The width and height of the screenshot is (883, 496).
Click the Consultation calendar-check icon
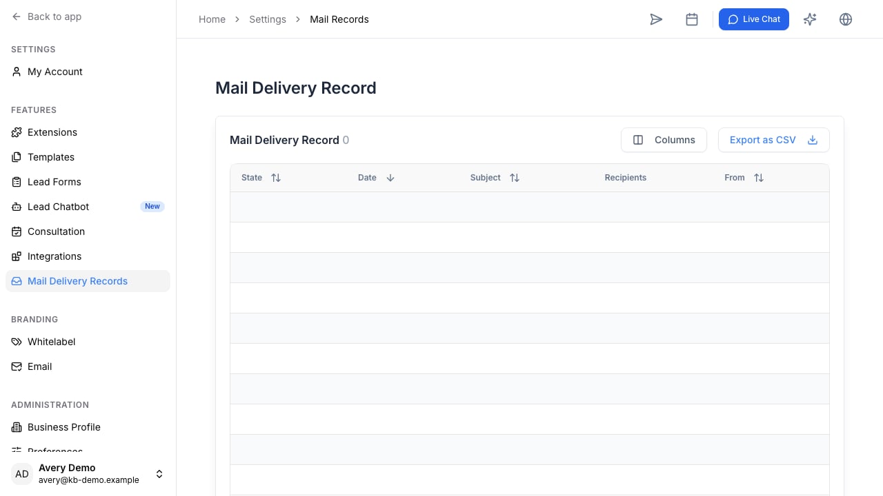tap(17, 231)
